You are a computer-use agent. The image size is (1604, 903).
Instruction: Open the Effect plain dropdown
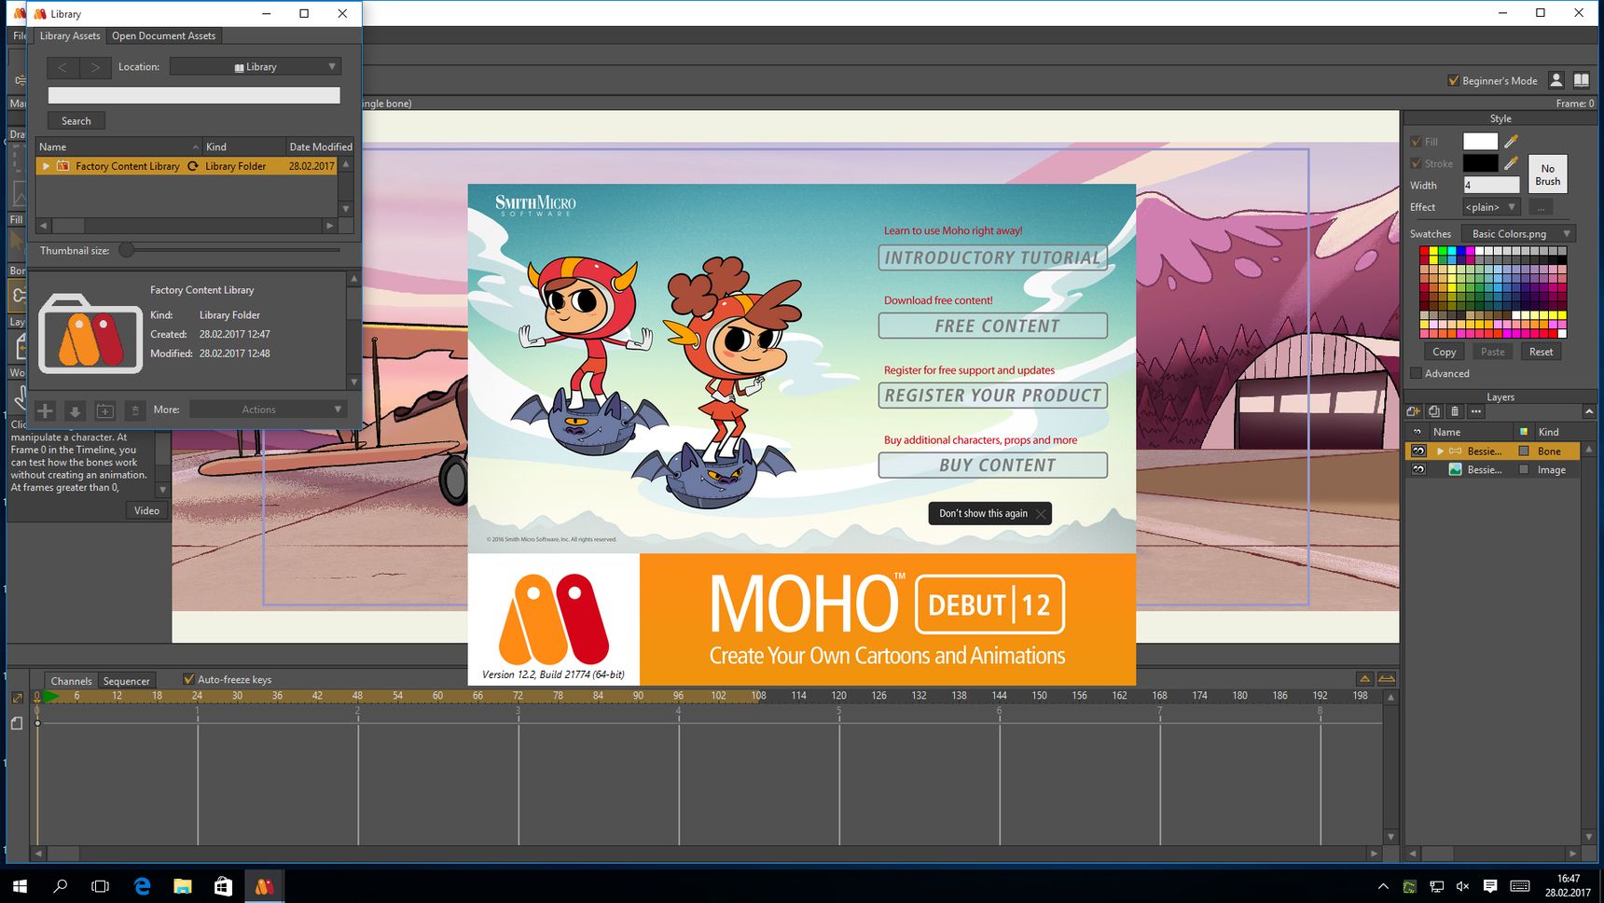tap(1490, 207)
